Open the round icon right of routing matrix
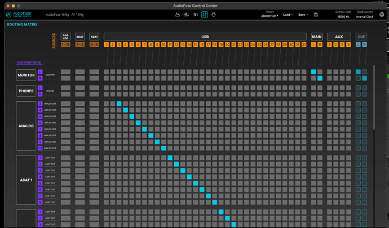This screenshot has height=228, width=389. pyautogui.click(x=214, y=15)
